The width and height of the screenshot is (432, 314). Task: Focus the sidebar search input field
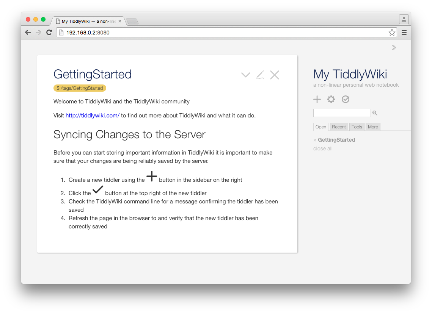(x=342, y=113)
